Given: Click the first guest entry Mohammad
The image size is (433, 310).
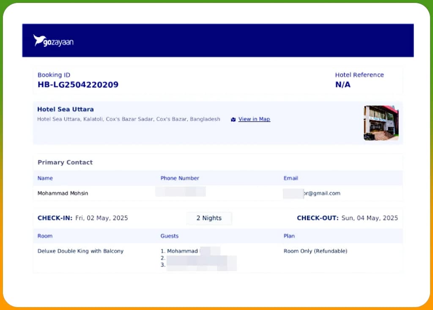Looking at the screenshot, I should pos(182,251).
